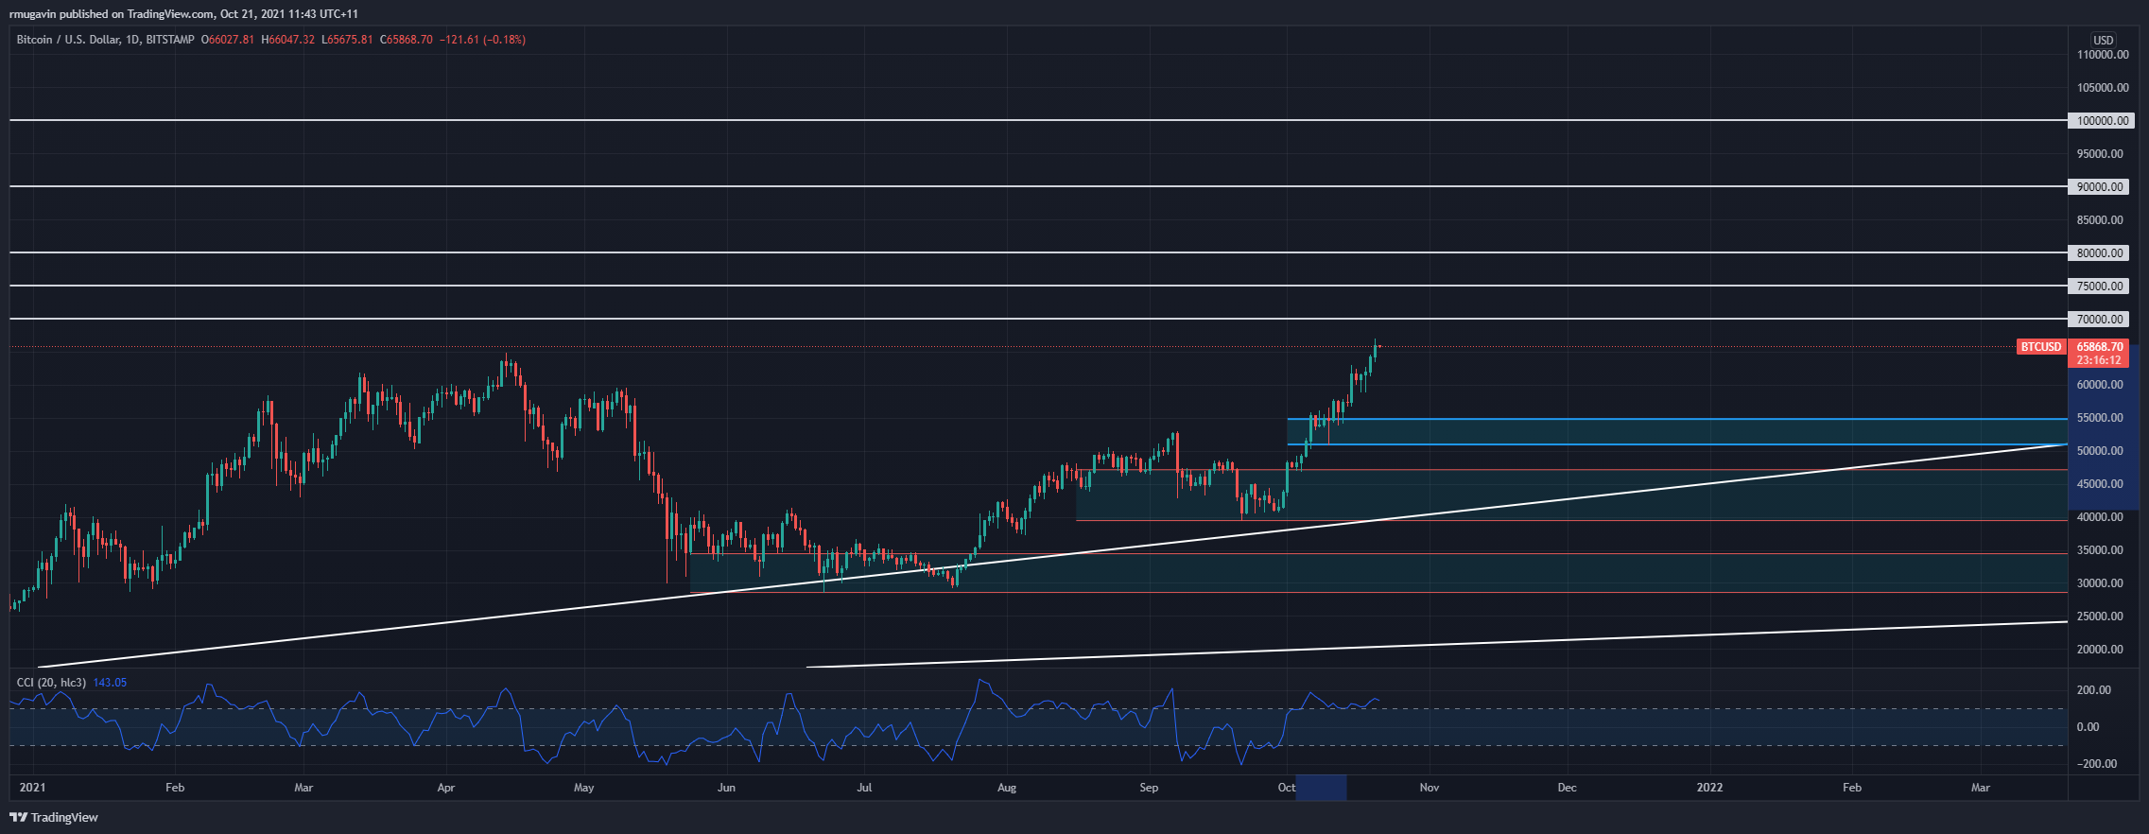
Task: Click the 2021 label on the time axis
Action: (32, 788)
